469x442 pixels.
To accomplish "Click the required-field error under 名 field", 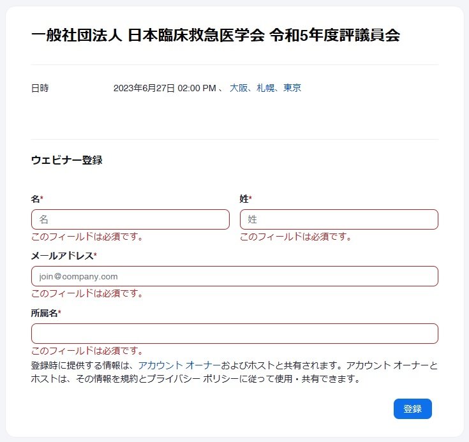I will (87, 237).
